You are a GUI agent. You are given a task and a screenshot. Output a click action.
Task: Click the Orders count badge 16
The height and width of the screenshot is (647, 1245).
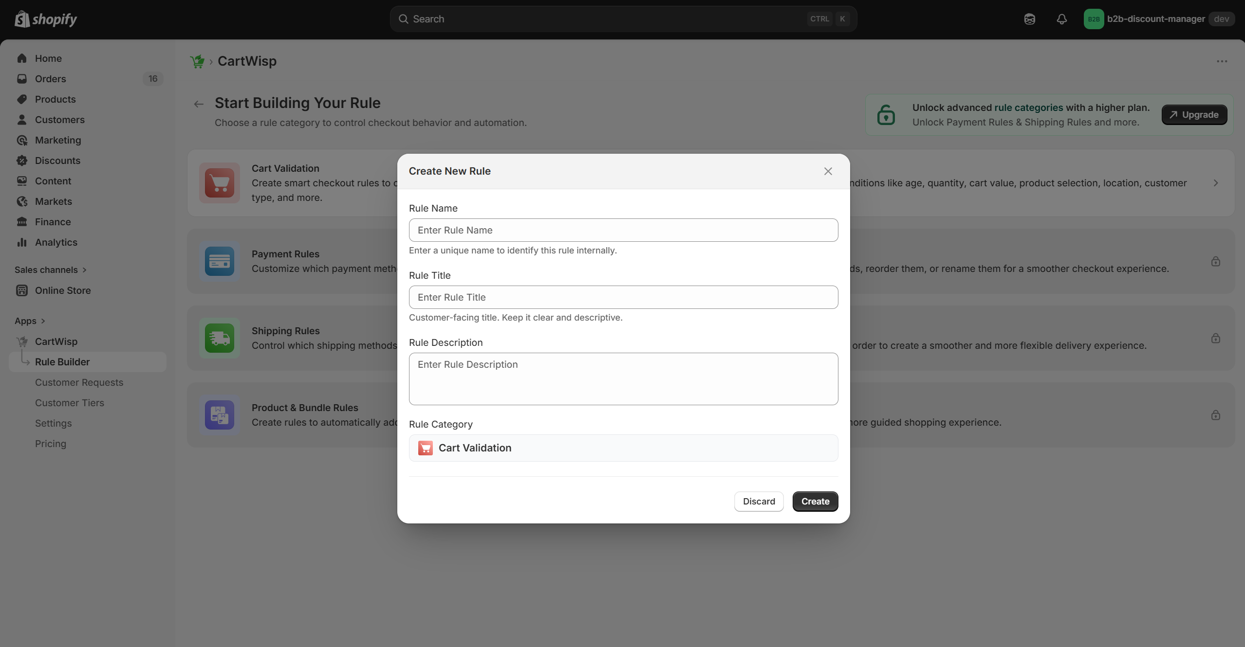153,79
